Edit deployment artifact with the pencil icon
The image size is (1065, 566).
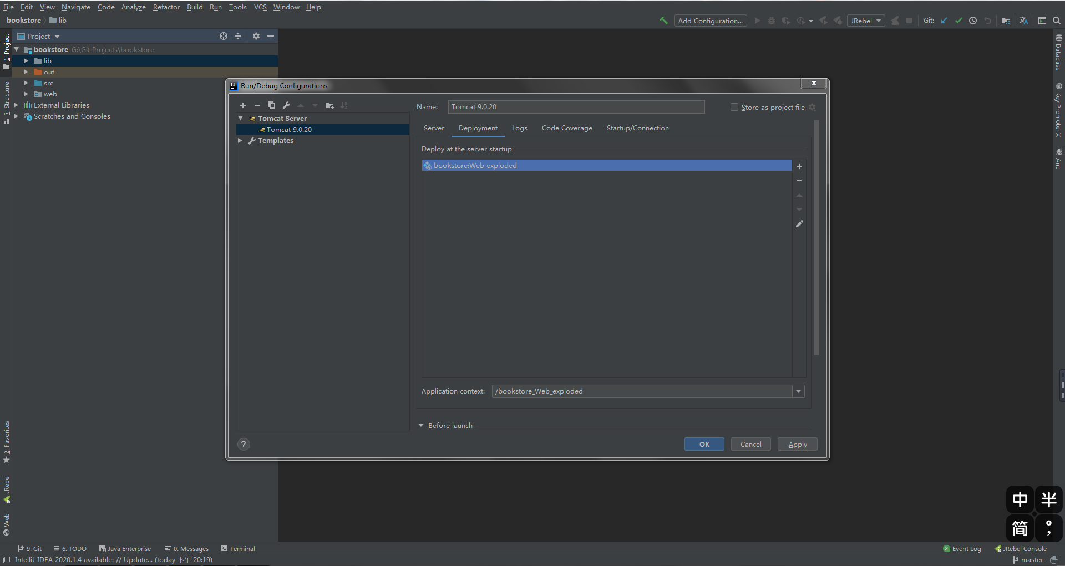(x=799, y=224)
